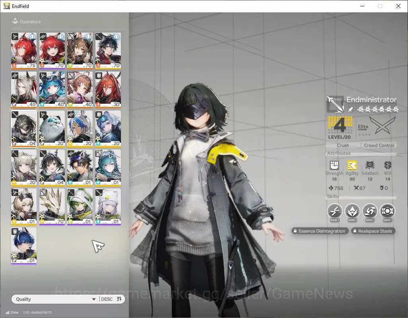Viewport: 408px width, 318px height.
Task: Click the highlighted Agility attribute icon
Action: click(352, 165)
